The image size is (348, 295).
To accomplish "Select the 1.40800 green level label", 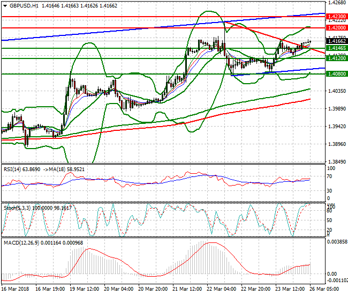I will pos(337,74).
